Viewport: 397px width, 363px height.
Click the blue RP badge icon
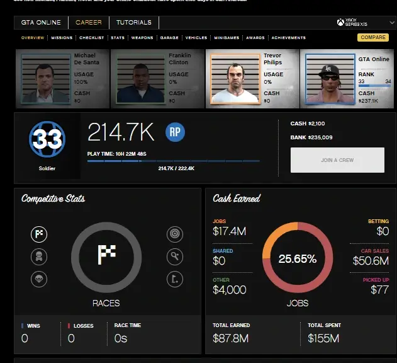coord(176,132)
